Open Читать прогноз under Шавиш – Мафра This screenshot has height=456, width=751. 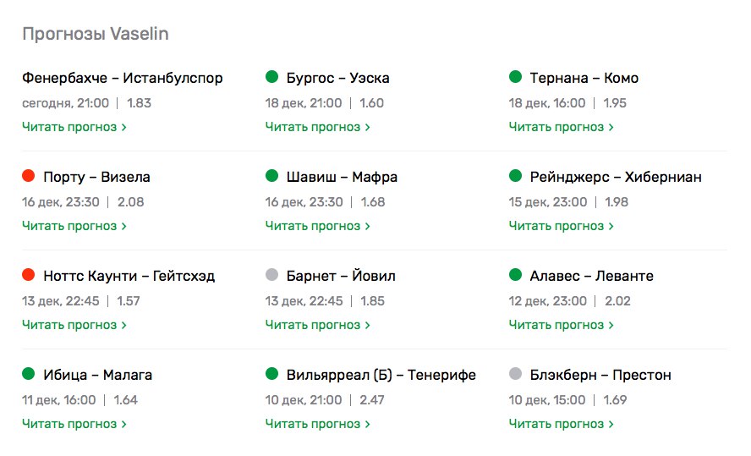pyautogui.click(x=318, y=226)
